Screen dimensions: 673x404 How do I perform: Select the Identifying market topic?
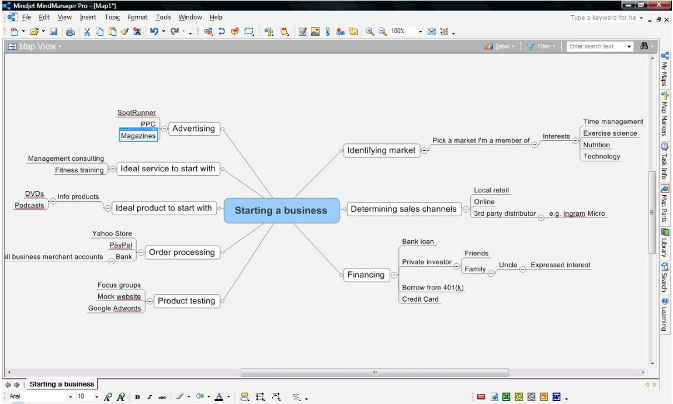(x=381, y=150)
